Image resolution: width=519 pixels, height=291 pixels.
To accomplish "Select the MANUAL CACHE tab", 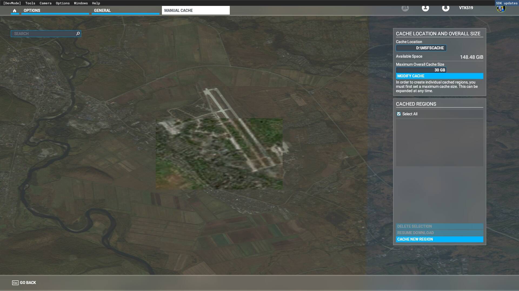I will pyautogui.click(x=196, y=11).
